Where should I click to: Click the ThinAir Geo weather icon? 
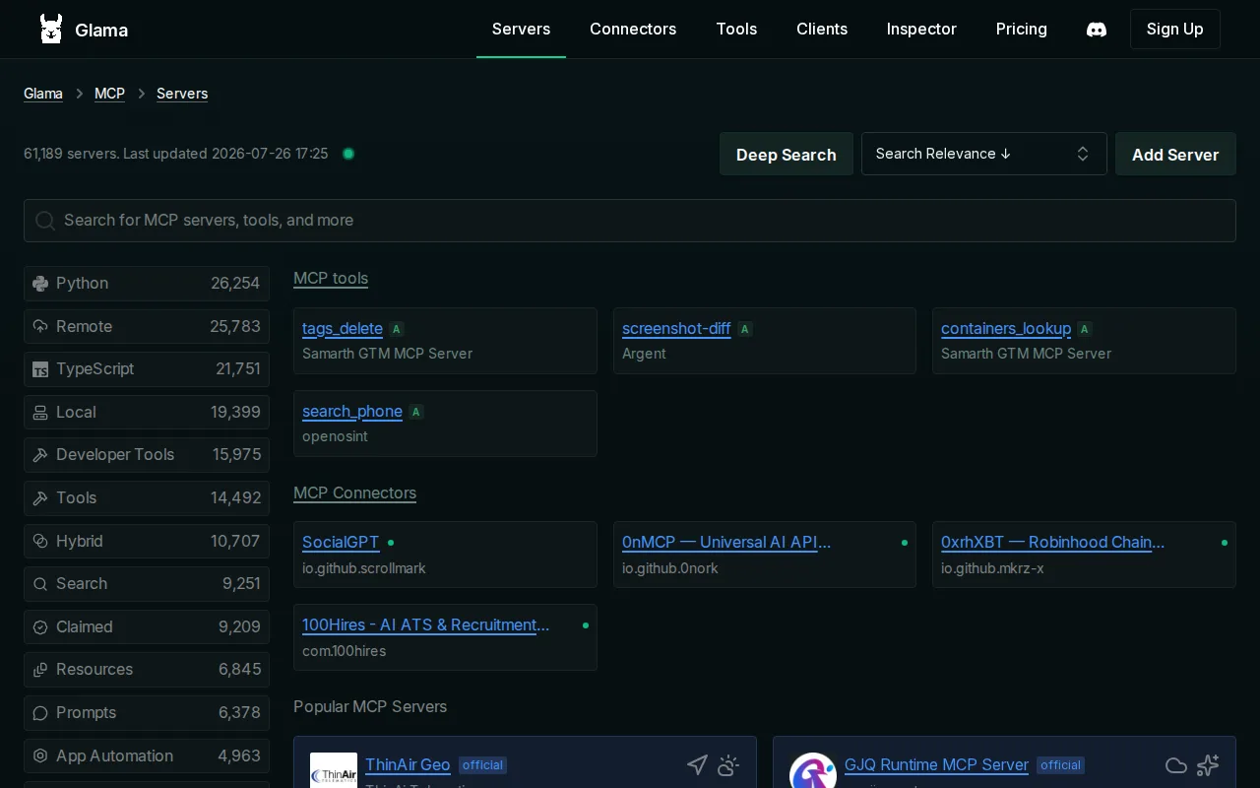coord(728,764)
